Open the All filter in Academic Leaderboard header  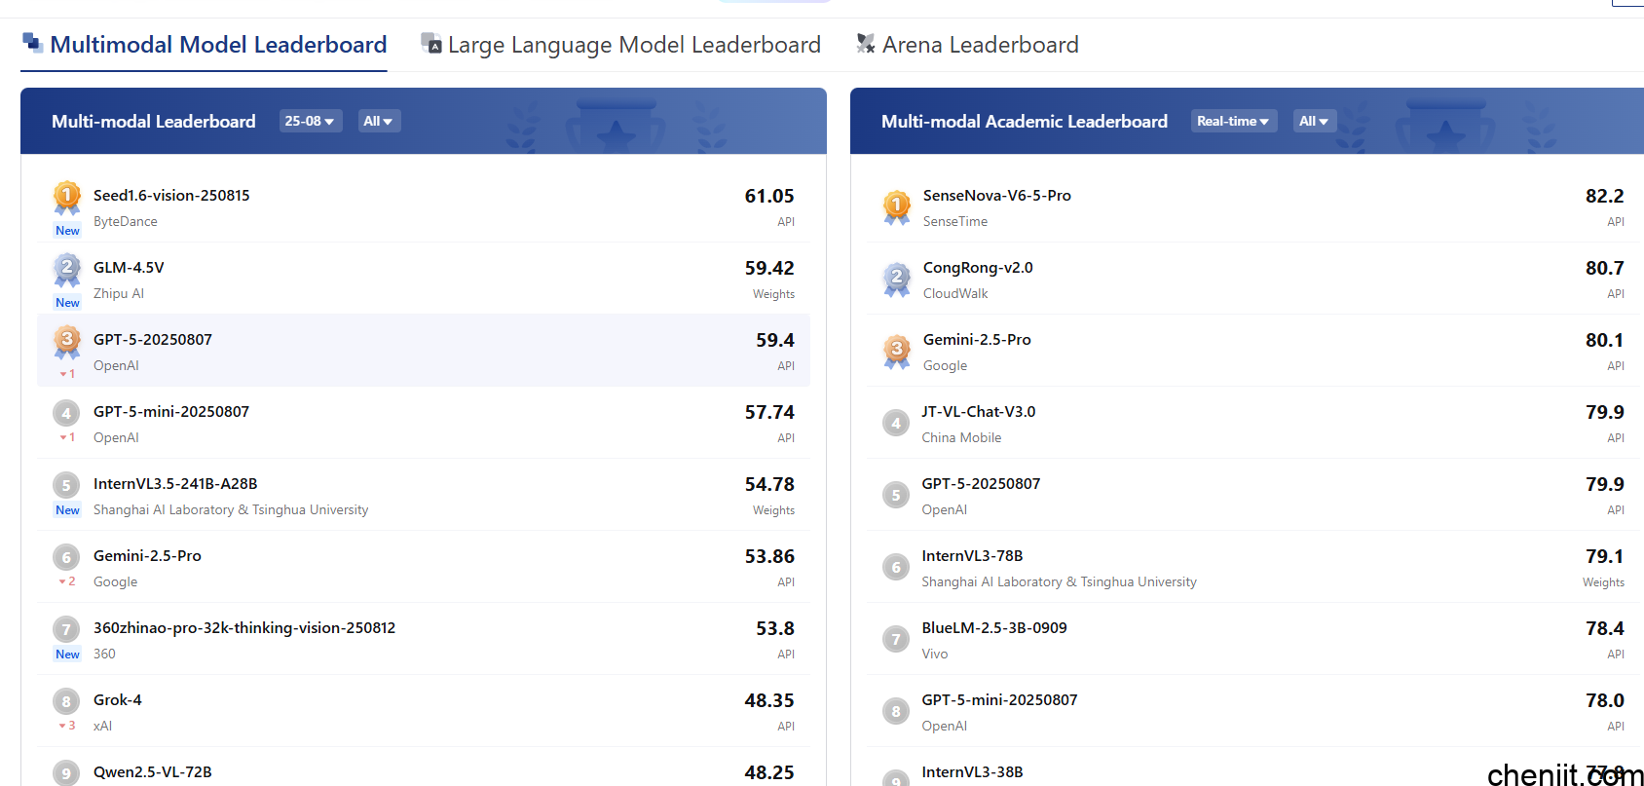(1314, 121)
